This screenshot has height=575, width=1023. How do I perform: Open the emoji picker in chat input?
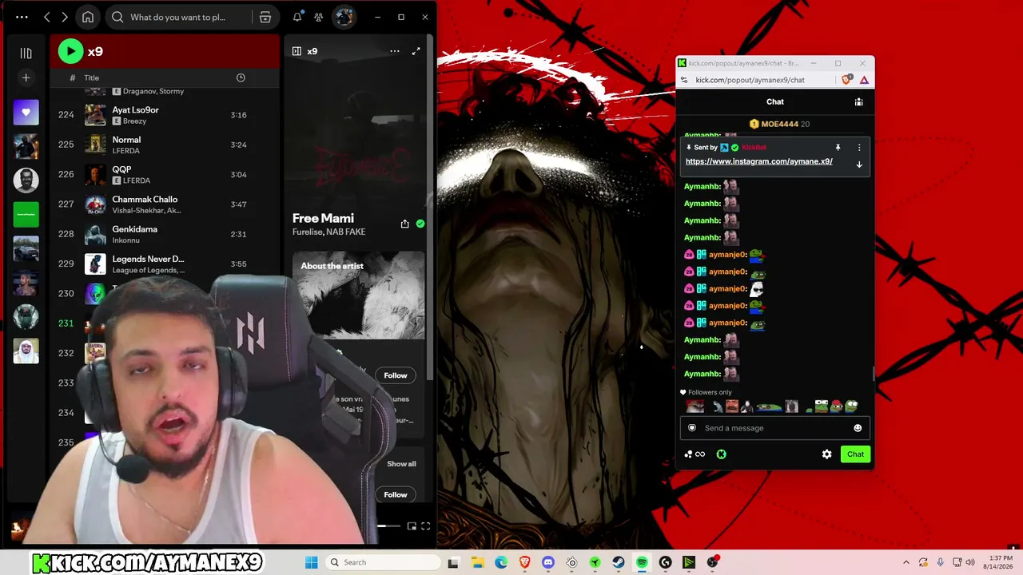(858, 428)
